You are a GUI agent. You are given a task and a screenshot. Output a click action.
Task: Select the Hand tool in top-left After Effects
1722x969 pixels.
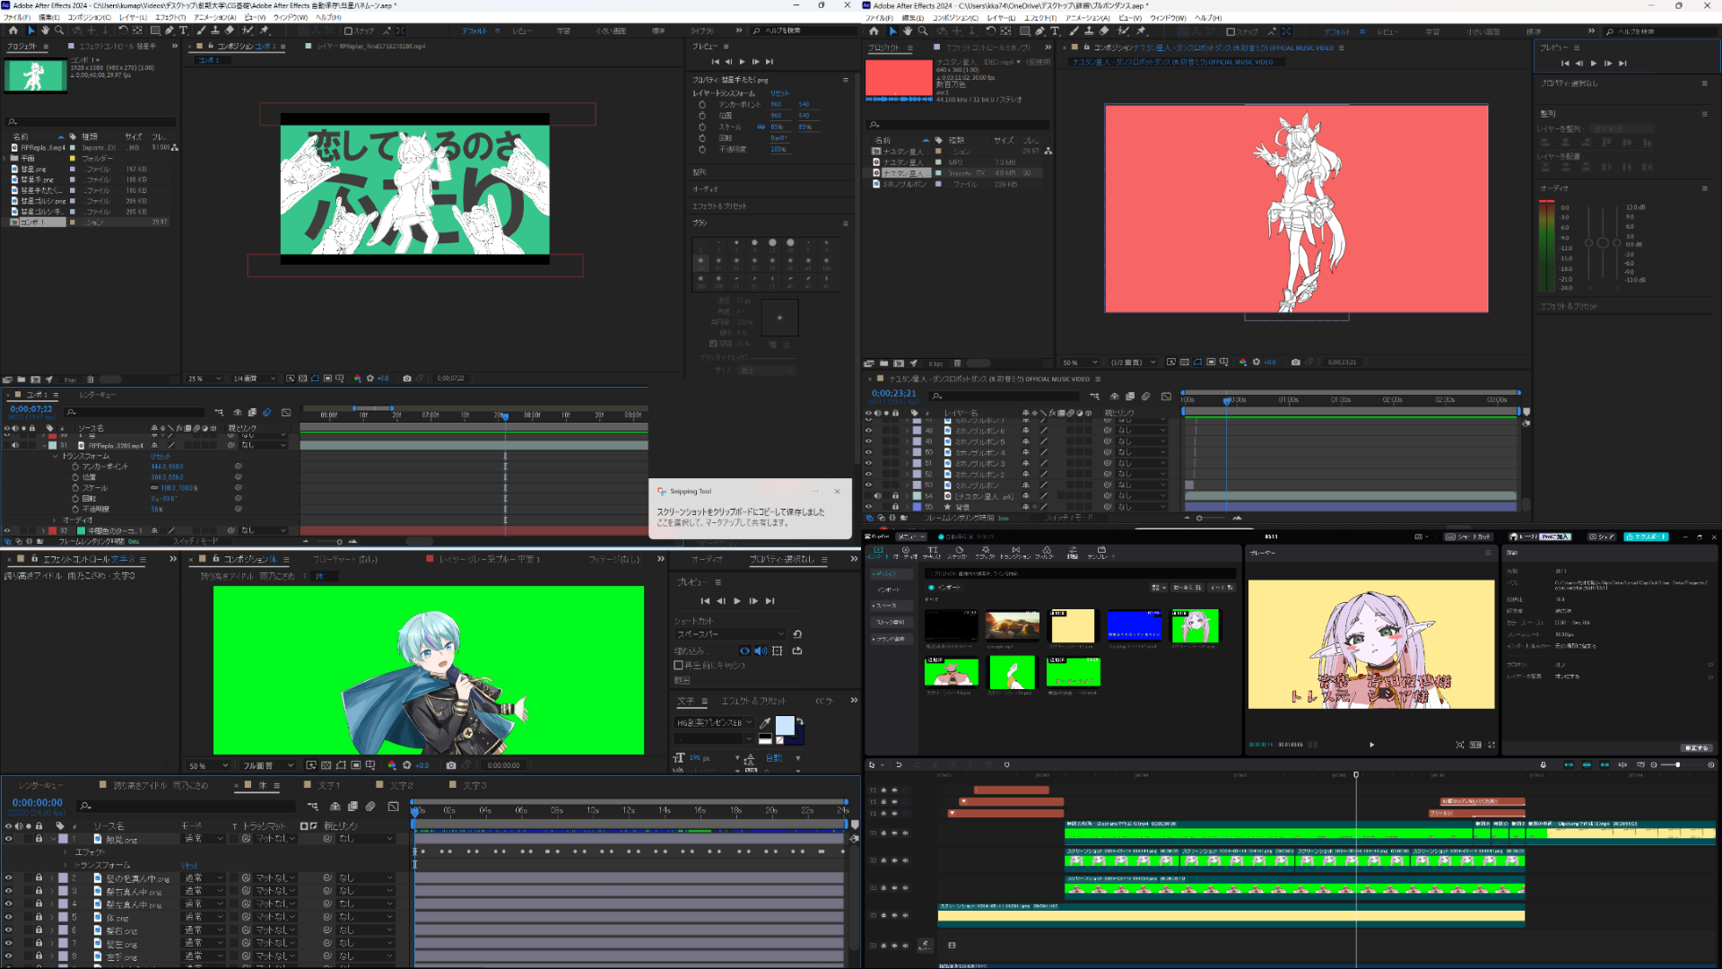pos(45,31)
